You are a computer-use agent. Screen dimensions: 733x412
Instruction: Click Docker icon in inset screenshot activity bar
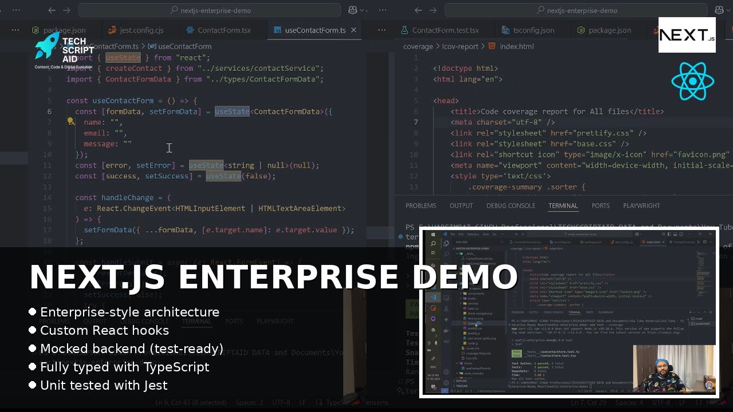pyautogui.click(x=446, y=330)
